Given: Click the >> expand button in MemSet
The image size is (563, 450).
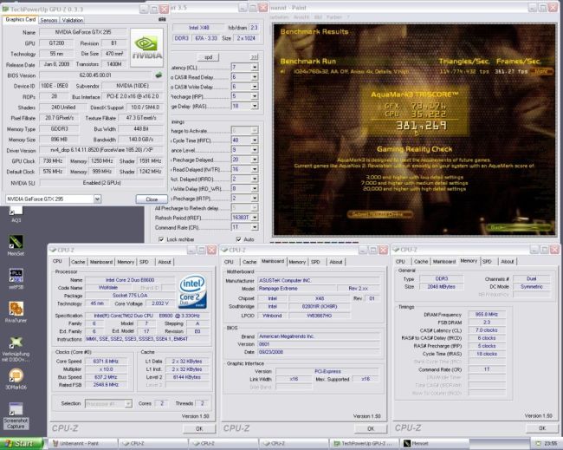Looking at the screenshot, I should (x=254, y=57).
